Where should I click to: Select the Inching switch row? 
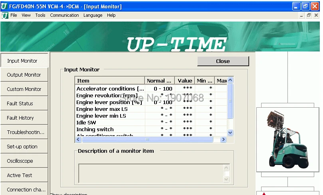click(151, 129)
